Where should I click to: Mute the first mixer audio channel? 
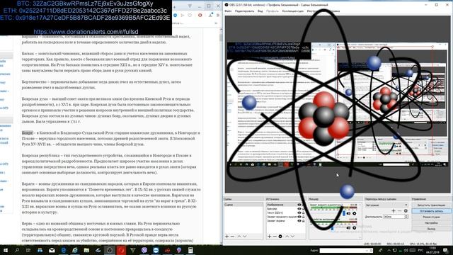(x=349, y=213)
